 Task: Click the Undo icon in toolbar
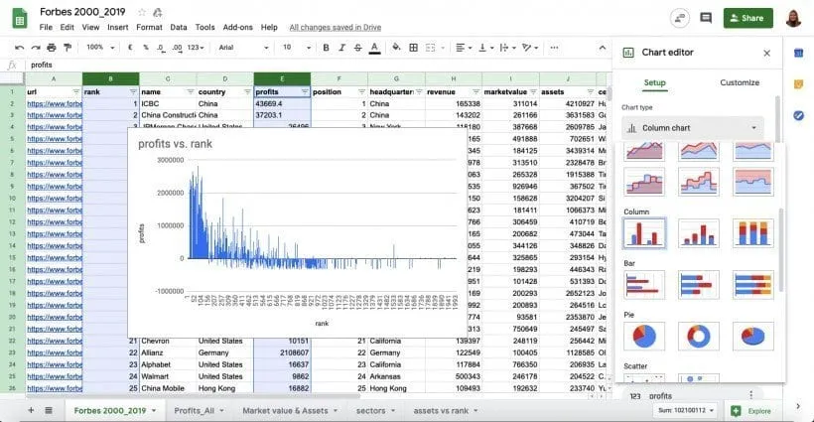point(21,47)
